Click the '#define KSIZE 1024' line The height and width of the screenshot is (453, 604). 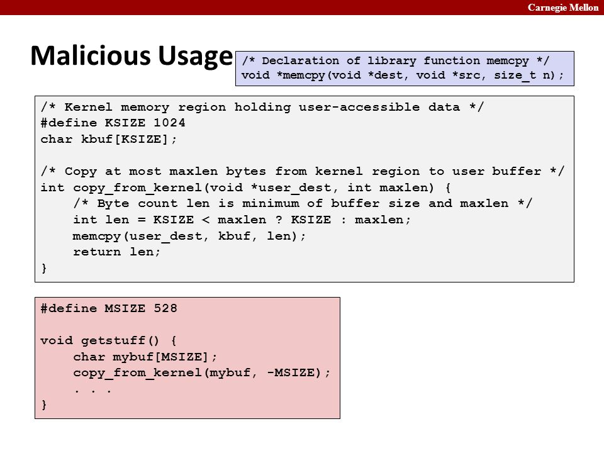click(113, 123)
